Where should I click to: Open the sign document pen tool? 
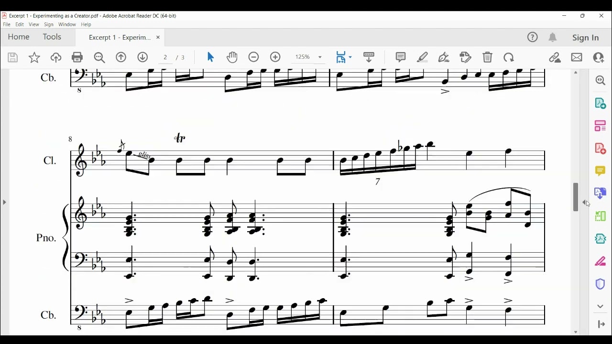(444, 57)
